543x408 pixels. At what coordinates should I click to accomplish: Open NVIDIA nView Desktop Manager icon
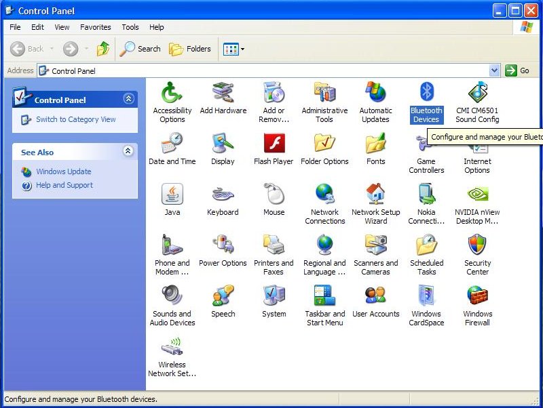(x=477, y=195)
